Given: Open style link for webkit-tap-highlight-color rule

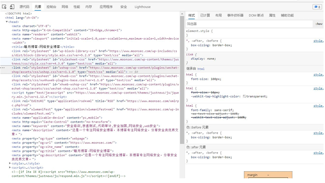Looking at the screenshot, I should (318, 88).
